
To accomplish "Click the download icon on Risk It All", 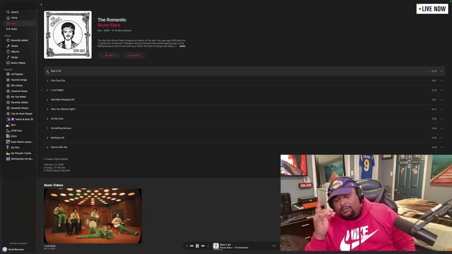I will [x=429, y=71].
